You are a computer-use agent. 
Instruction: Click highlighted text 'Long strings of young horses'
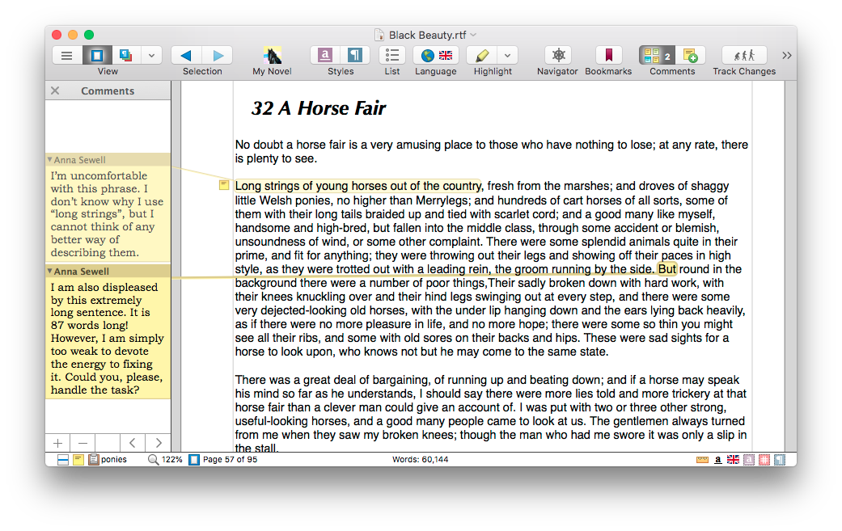pyautogui.click(x=311, y=186)
